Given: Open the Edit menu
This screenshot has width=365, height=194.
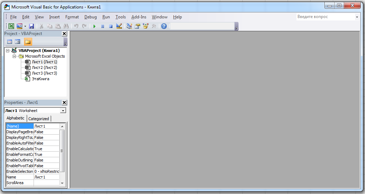Looking at the screenshot, I should point(25,17).
